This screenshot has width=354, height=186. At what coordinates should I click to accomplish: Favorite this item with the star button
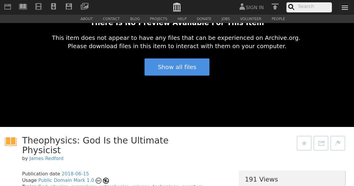[304, 143]
